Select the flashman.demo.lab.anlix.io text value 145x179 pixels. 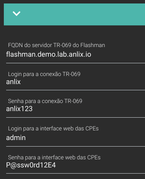pyautogui.click(x=49, y=54)
